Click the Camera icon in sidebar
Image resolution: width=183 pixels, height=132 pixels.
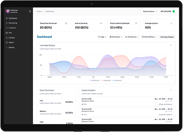[7, 38]
